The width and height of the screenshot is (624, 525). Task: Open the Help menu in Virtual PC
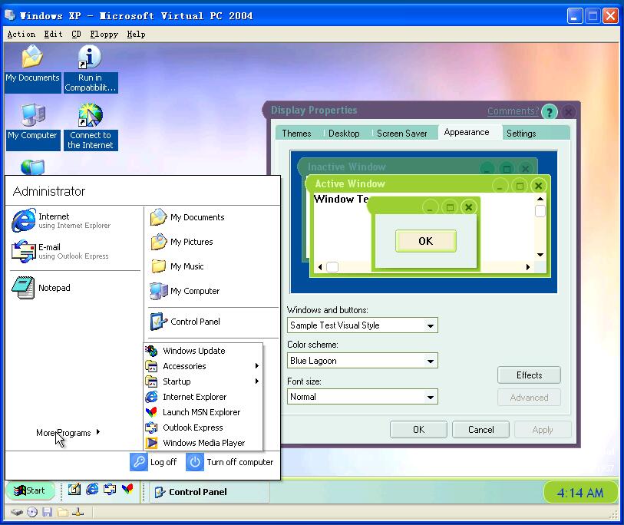tap(136, 35)
